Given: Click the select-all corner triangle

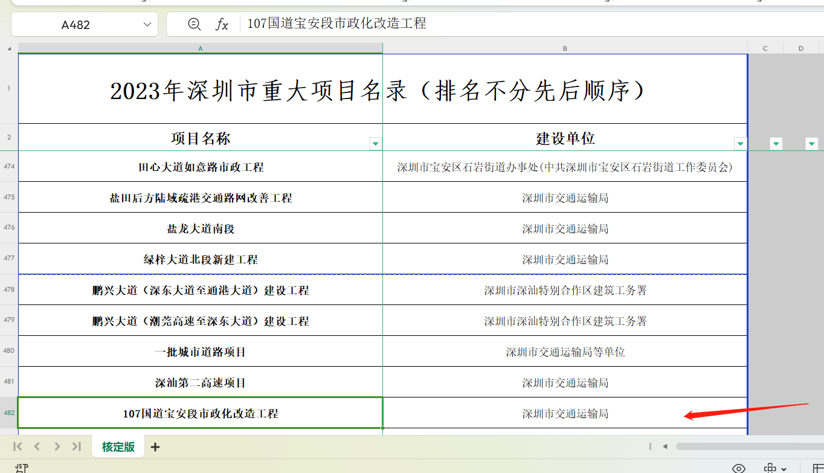Looking at the screenshot, I should point(8,48).
